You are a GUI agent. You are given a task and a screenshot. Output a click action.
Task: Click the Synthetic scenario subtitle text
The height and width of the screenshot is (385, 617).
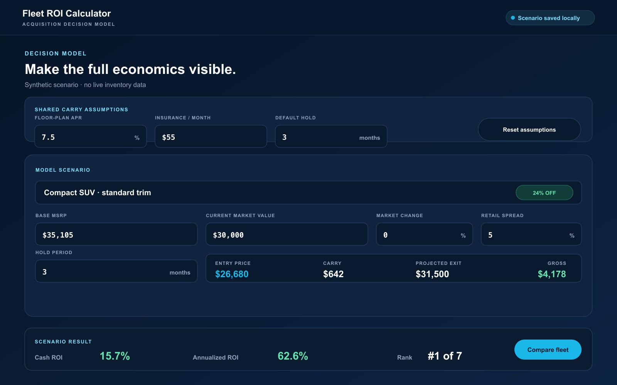coord(85,85)
